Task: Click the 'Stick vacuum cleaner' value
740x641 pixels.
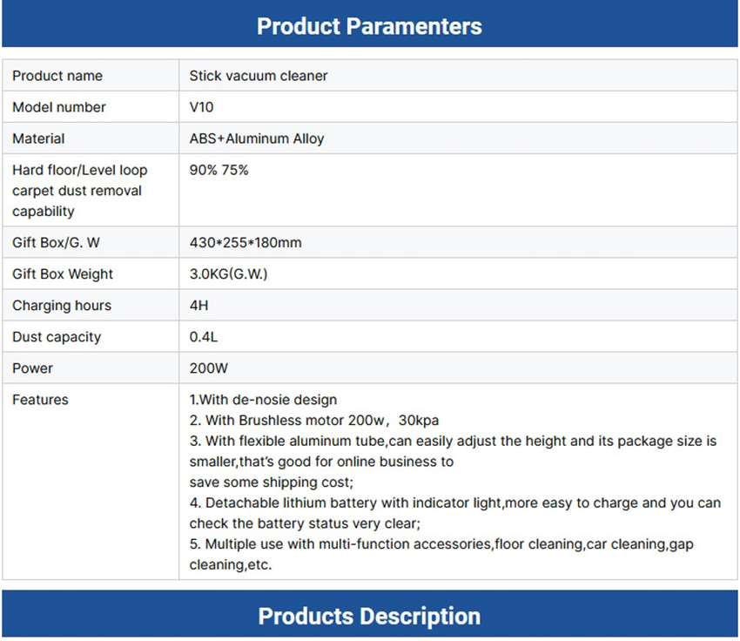Action: [x=259, y=76]
